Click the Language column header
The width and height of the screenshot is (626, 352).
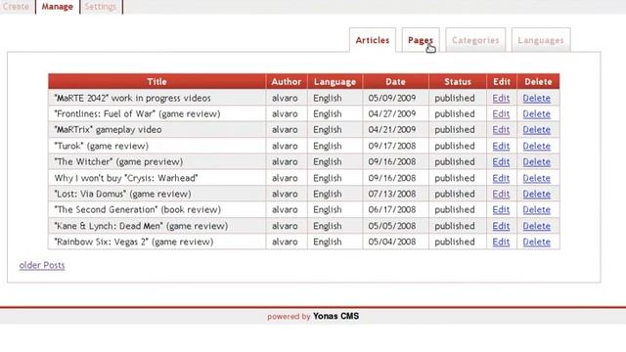click(335, 81)
